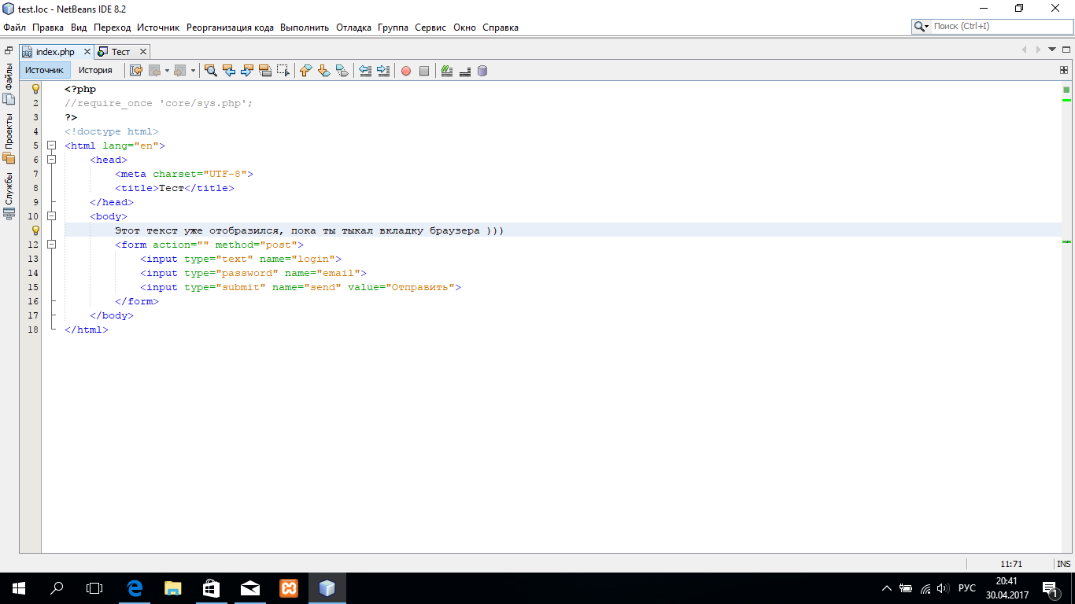The image size is (1075, 604).
Task: Collapse the <form> code fold
Action: [51, 245]
